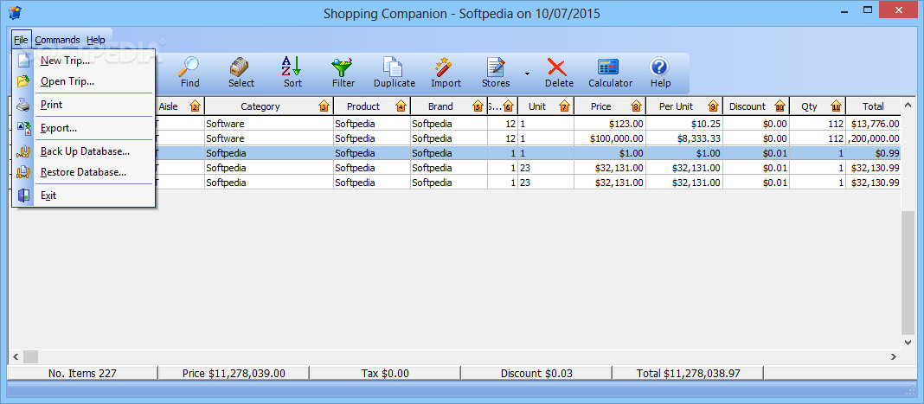Screen dimensions: 924x404
Task: Open the Import wand tool
Action: click(446, 66)
